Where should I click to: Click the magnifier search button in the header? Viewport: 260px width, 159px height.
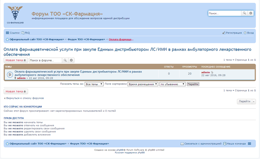244,13
